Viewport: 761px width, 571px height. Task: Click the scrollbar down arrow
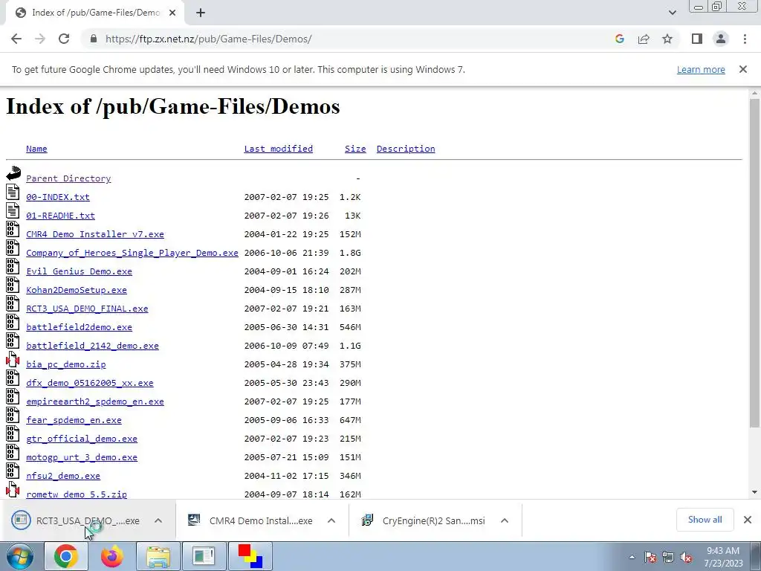(754, 492)
